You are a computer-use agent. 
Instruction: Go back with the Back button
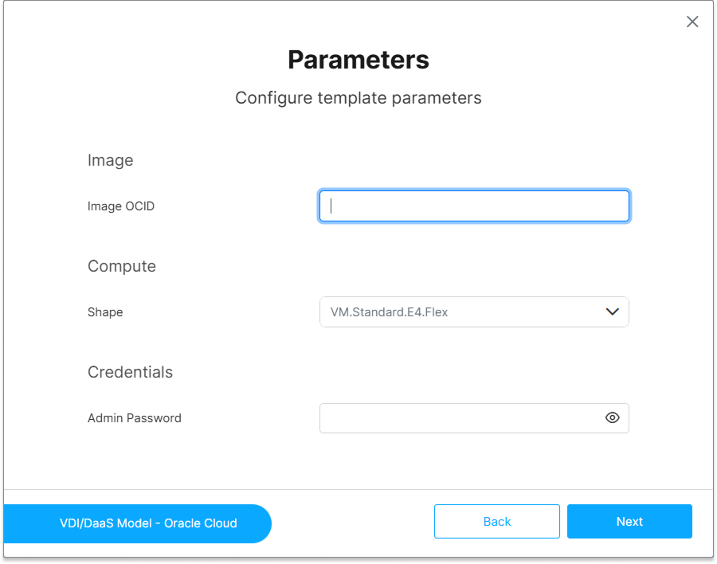pos(497,522)
